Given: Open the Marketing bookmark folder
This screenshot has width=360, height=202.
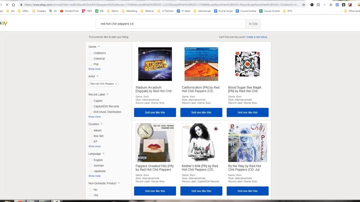Looking at the screenshot, I should [x=129, y=11].
